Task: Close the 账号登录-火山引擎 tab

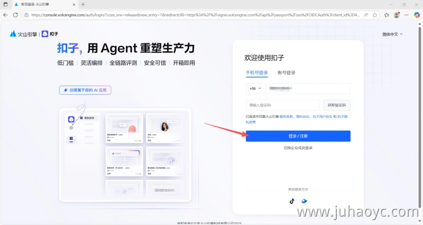Action: 74,4
